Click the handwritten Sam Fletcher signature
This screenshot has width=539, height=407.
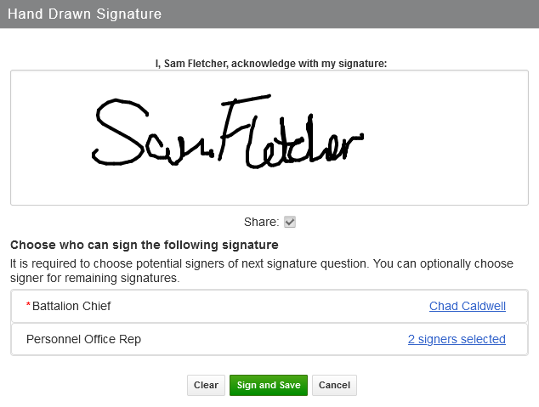(x=230, y=136)
